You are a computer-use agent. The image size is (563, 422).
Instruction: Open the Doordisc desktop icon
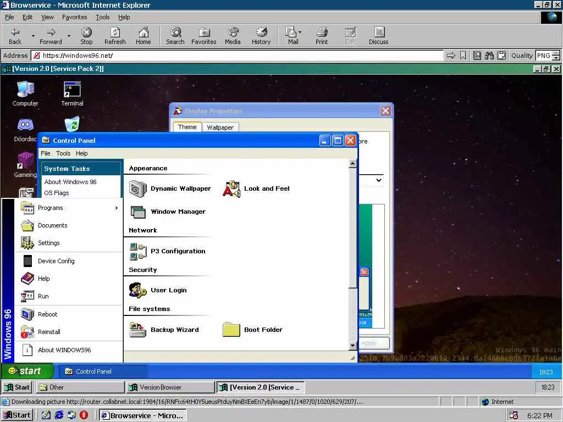[x=25, y=130]
